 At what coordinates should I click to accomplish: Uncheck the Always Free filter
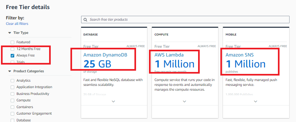13,56
